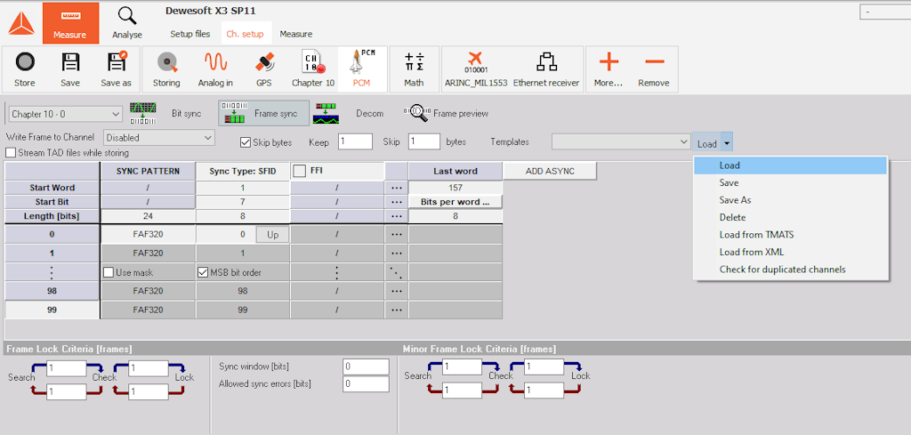This screenshot has width=911, height=435.
Task: Open Write Frame to Channel dropdown
Action: click(159, 138)
